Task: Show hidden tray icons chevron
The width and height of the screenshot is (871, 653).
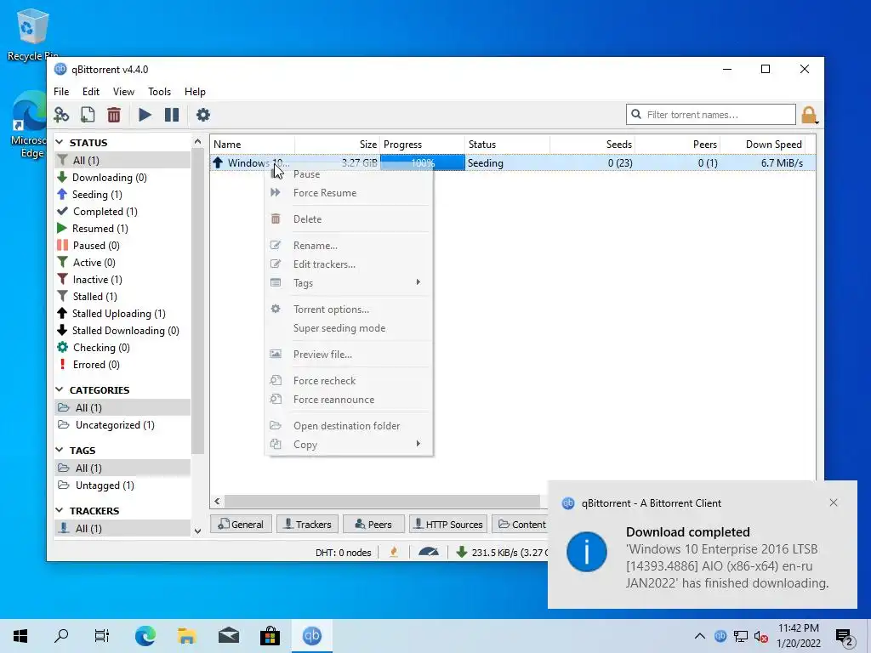Action: [700, 636]
